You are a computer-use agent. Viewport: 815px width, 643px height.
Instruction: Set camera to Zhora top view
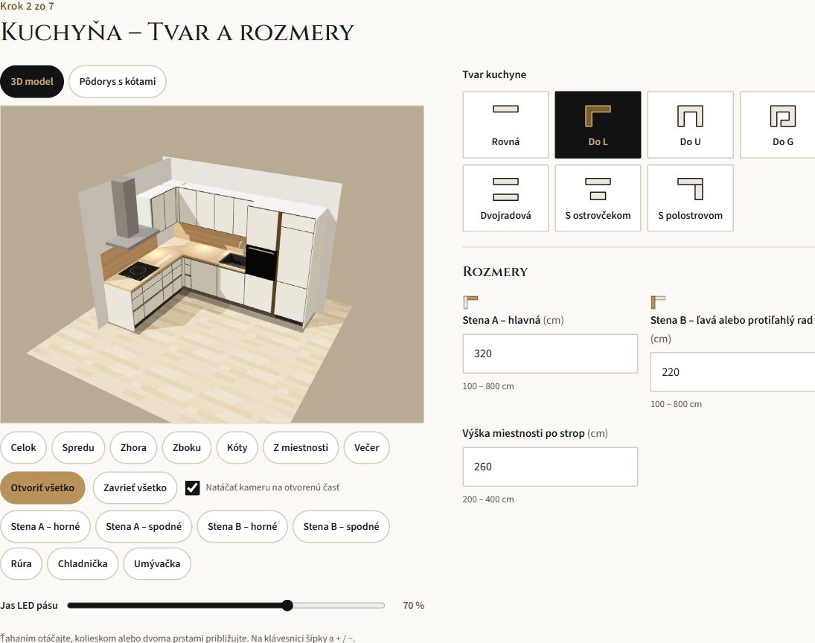[133, 447]
